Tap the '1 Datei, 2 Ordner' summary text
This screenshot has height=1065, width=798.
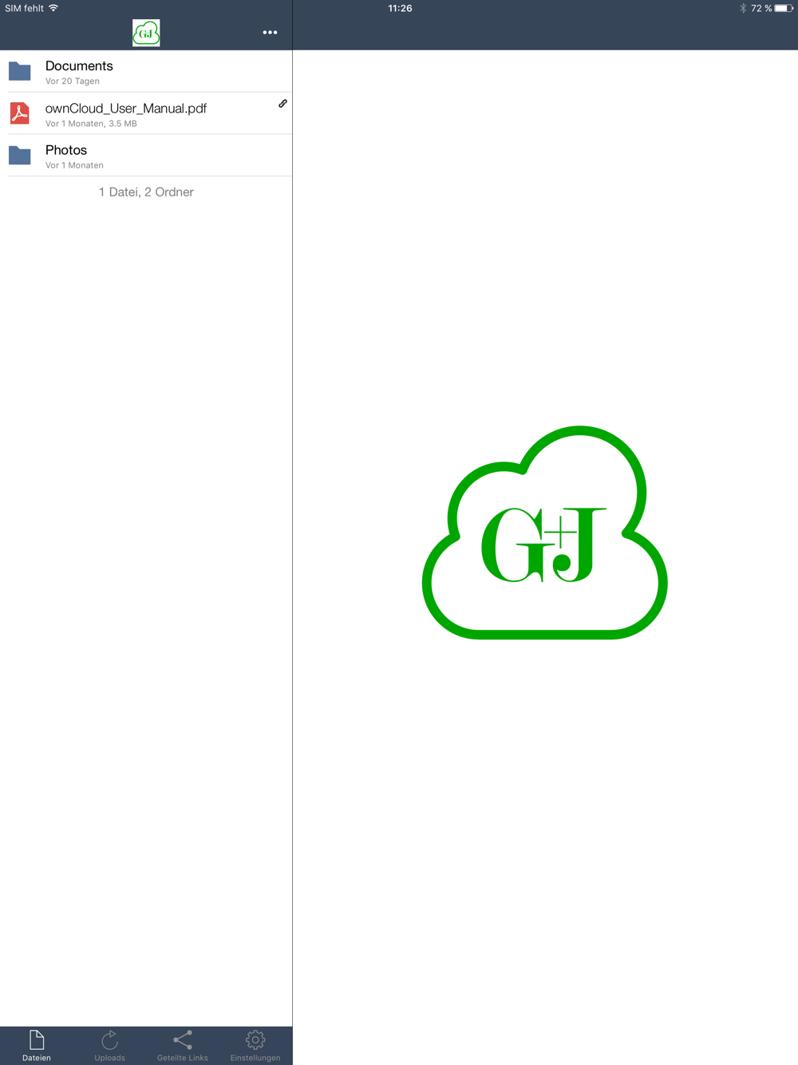pos(146,192)
